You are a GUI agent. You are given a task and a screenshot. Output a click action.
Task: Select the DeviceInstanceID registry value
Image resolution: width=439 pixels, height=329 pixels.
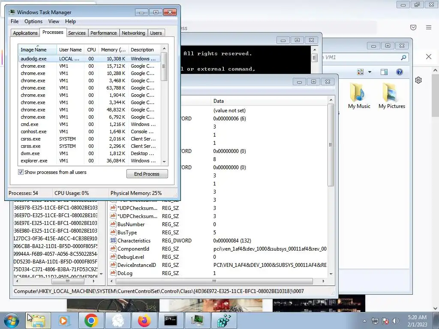[137, 265]
